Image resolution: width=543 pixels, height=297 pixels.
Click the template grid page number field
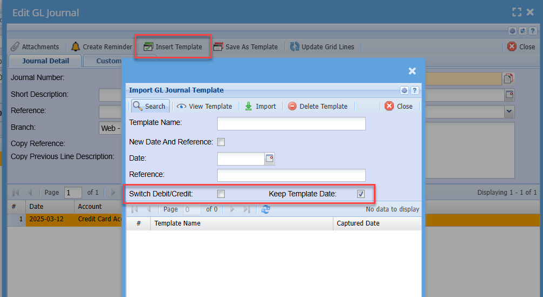(x=192, y=209)
